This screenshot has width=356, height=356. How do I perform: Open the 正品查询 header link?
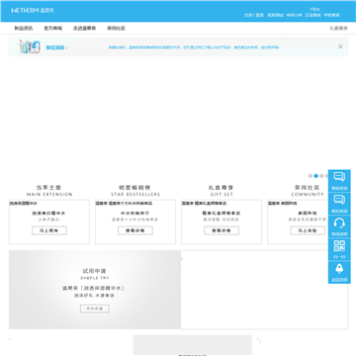(312, 15)
